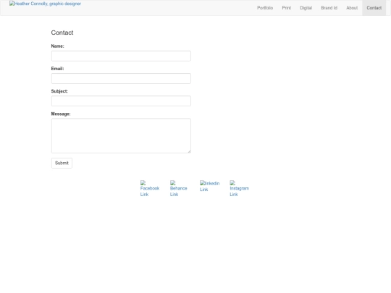Viewport: 391px width, 293px height.
Task: Click the Email: label
Action: pos(58,69)
